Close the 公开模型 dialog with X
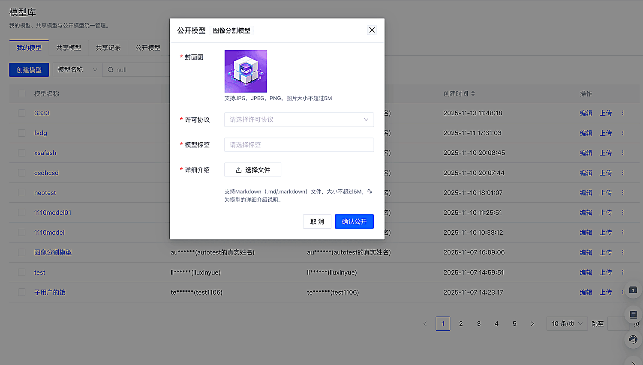Screen dimensions: 643x365 [372, 30]
